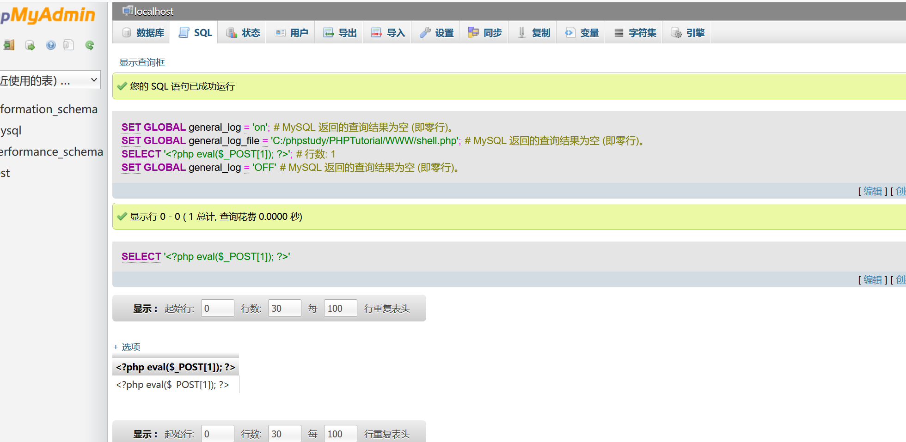Expand the + 选项 options section
Screen dimensions: 906x442
(127, 347)
